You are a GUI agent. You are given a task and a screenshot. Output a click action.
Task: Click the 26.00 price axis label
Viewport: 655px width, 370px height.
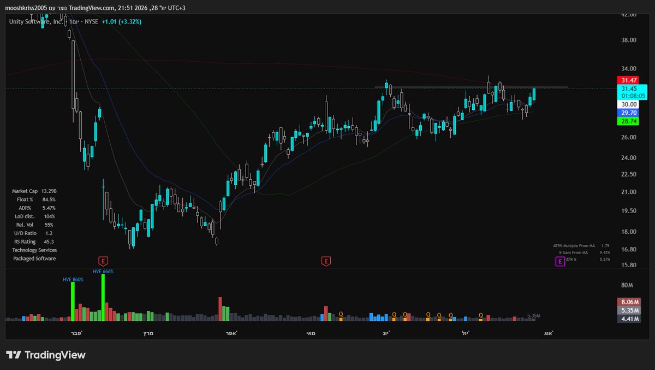tap(629, 137)
